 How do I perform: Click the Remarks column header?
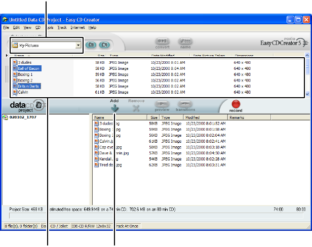click(x=249, y=117)
